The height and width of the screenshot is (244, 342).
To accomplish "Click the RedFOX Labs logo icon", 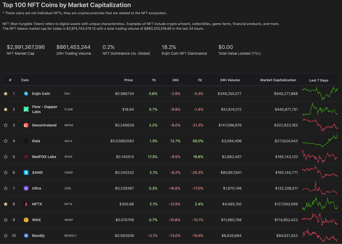I will pos(26,157).
